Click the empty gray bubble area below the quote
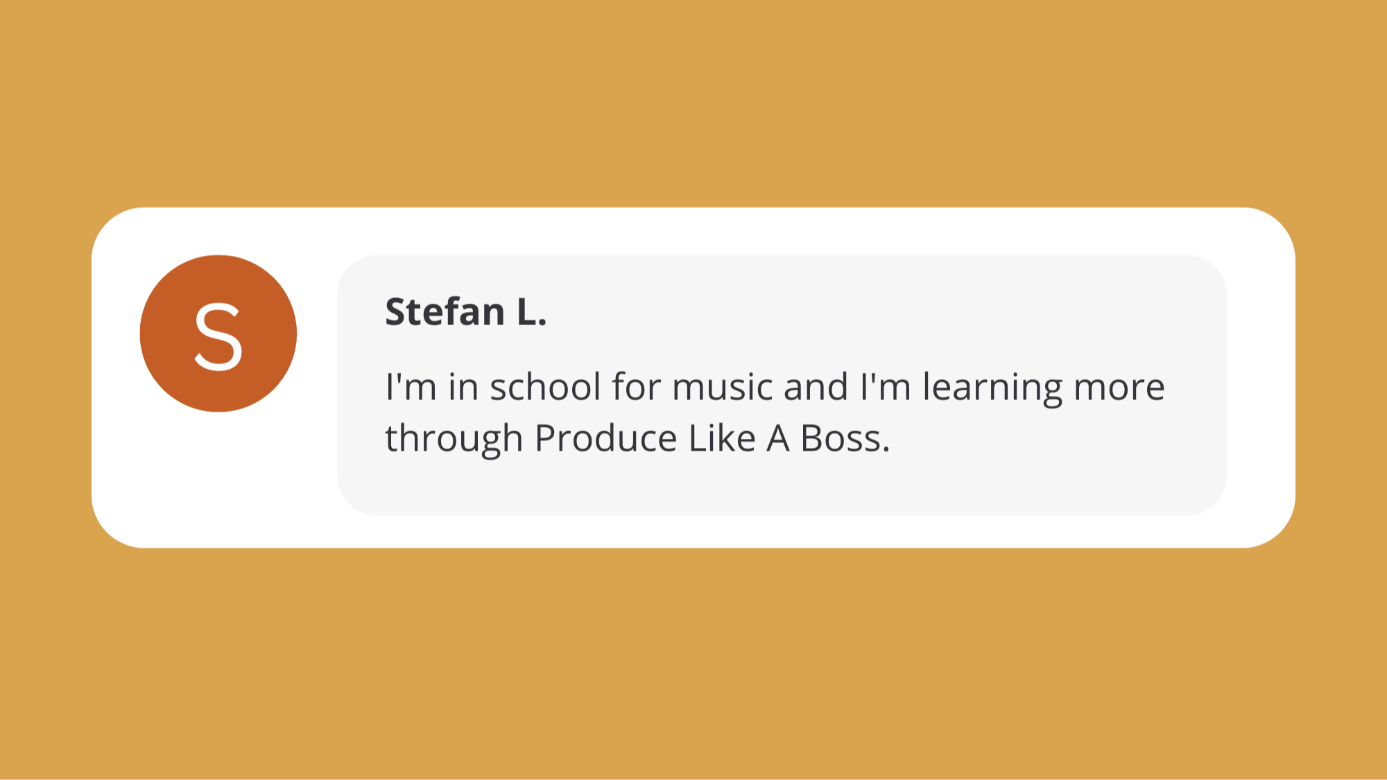 [x=782, y=489]
